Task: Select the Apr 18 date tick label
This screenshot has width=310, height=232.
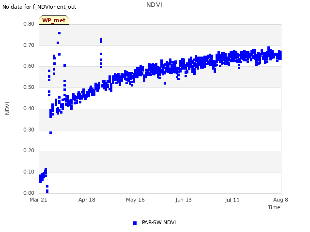Action: pyautogui.click(x=87, y=200)
